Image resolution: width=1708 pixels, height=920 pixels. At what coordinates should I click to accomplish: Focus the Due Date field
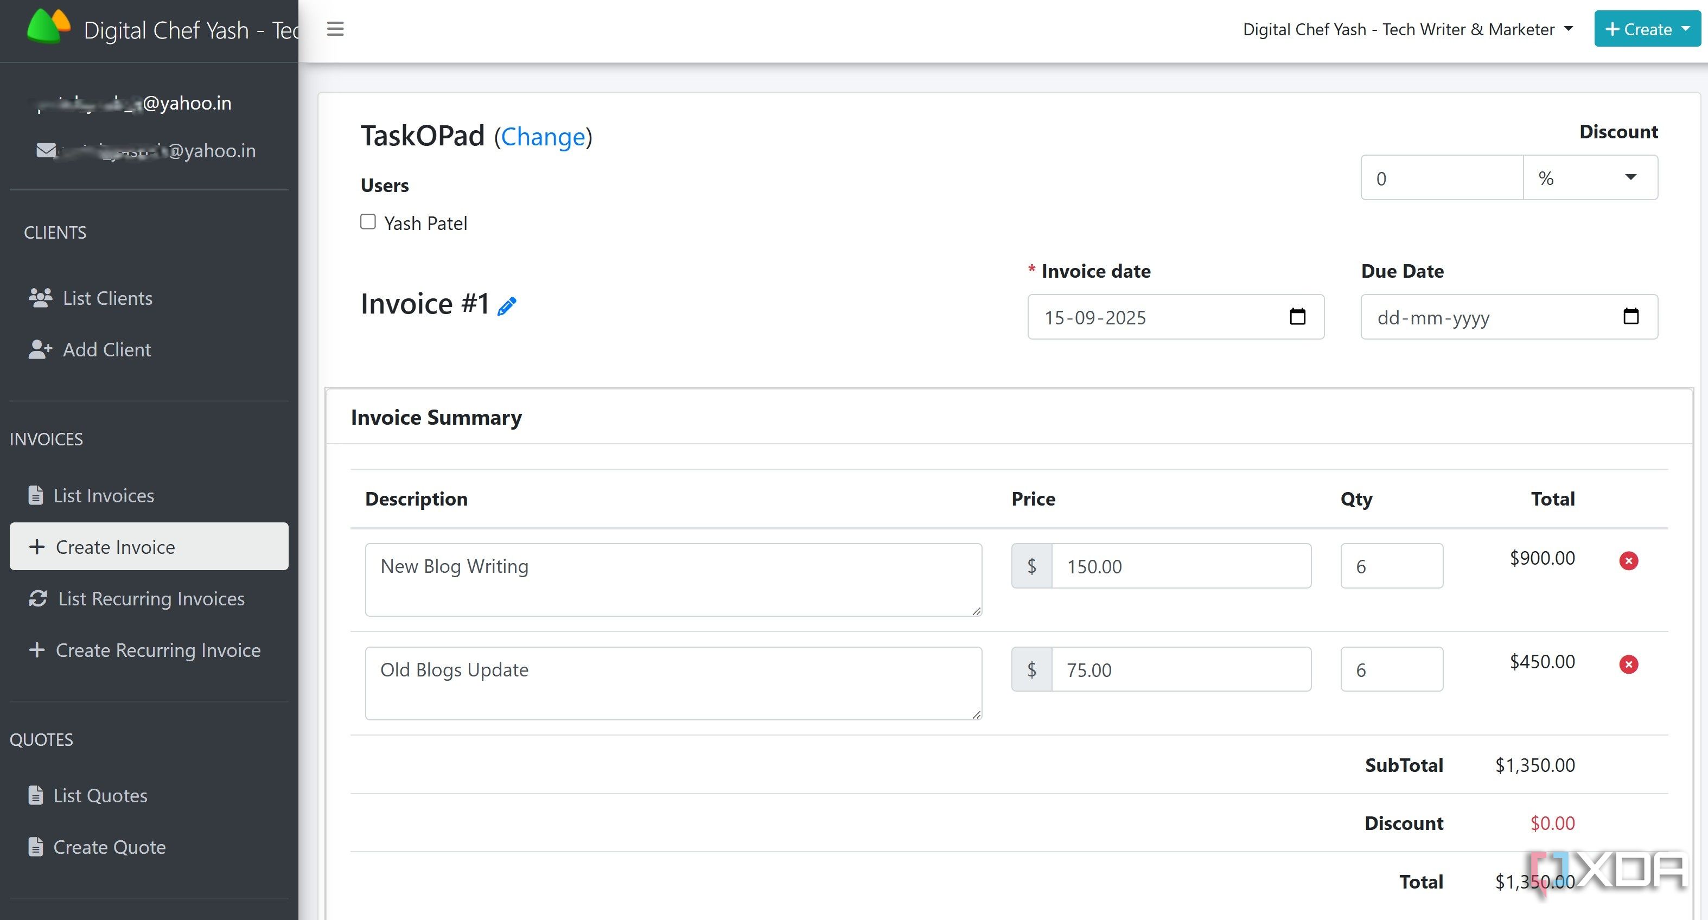(1509, 317)
